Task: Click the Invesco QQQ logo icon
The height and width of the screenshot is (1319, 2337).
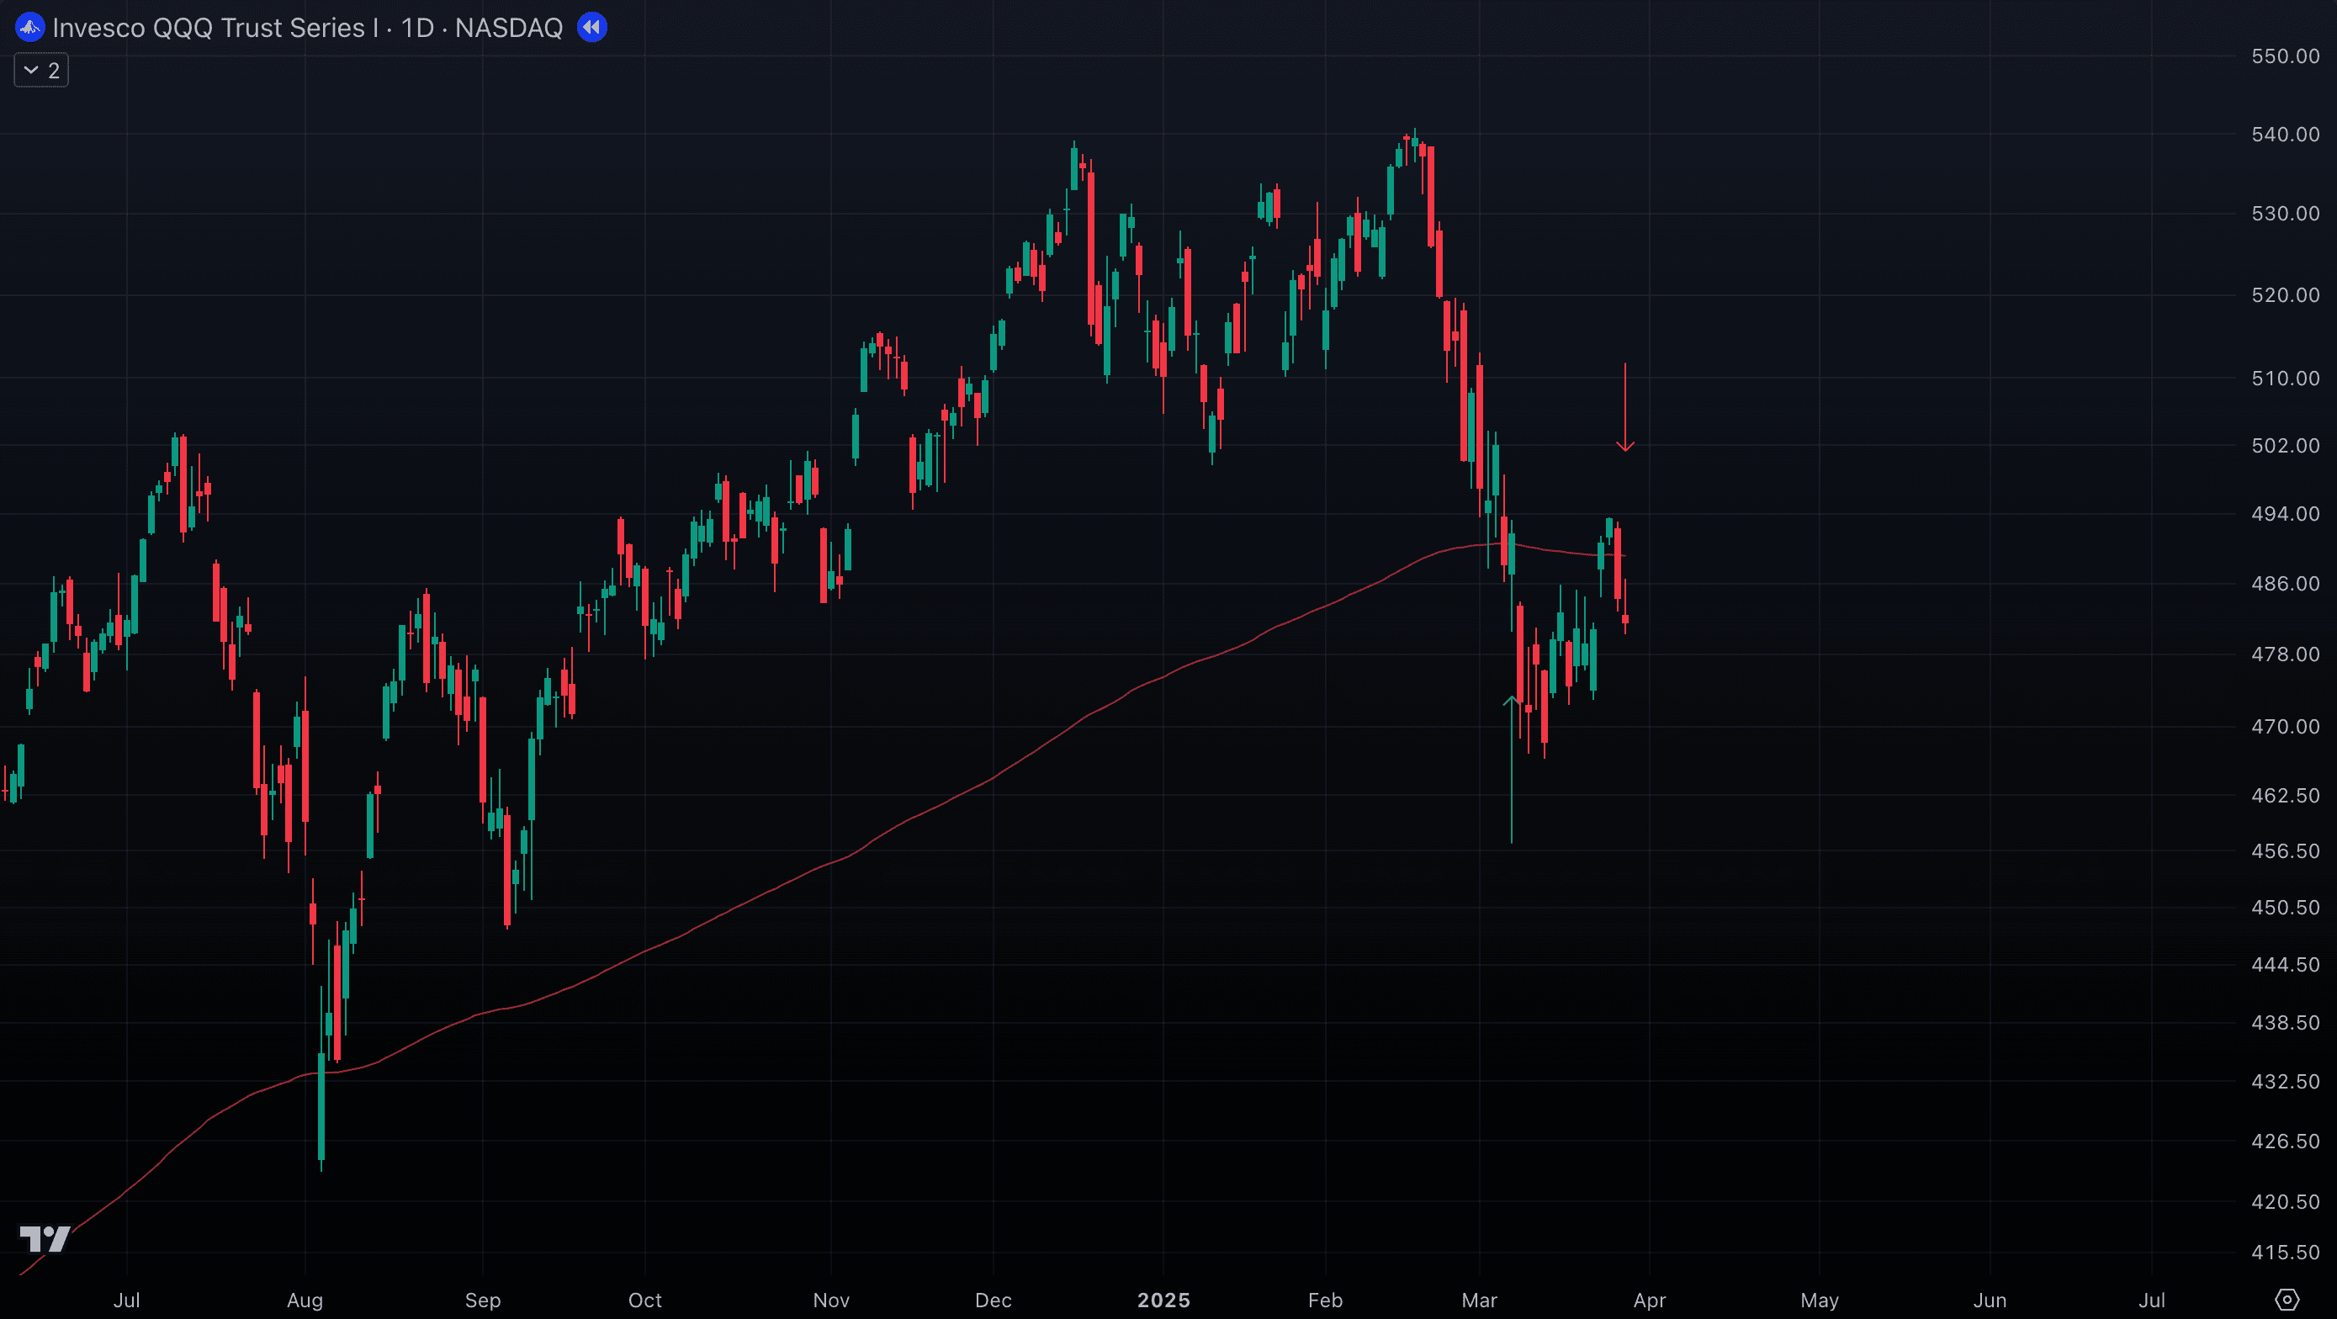Action: [30, 27]
